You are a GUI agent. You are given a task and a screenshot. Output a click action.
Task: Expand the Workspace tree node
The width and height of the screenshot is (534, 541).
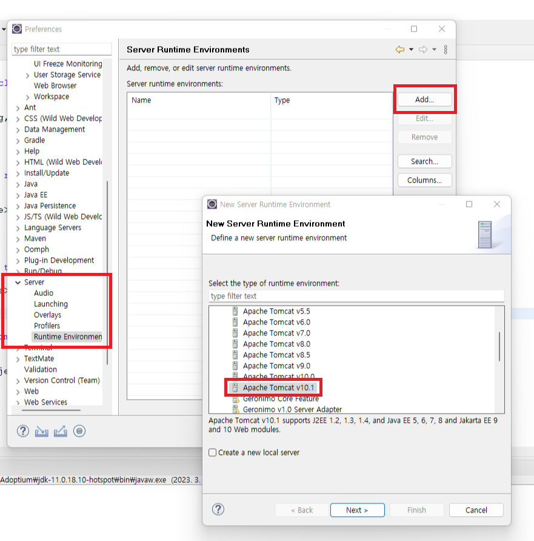pos(28,97)
